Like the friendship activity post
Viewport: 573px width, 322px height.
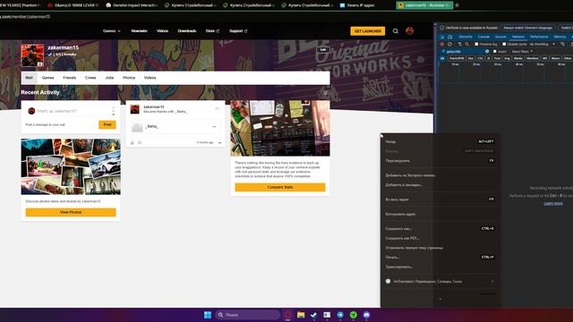[133, 143]
